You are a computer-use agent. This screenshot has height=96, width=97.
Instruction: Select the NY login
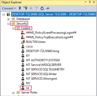pyautogui.click(x=28, y=83)
